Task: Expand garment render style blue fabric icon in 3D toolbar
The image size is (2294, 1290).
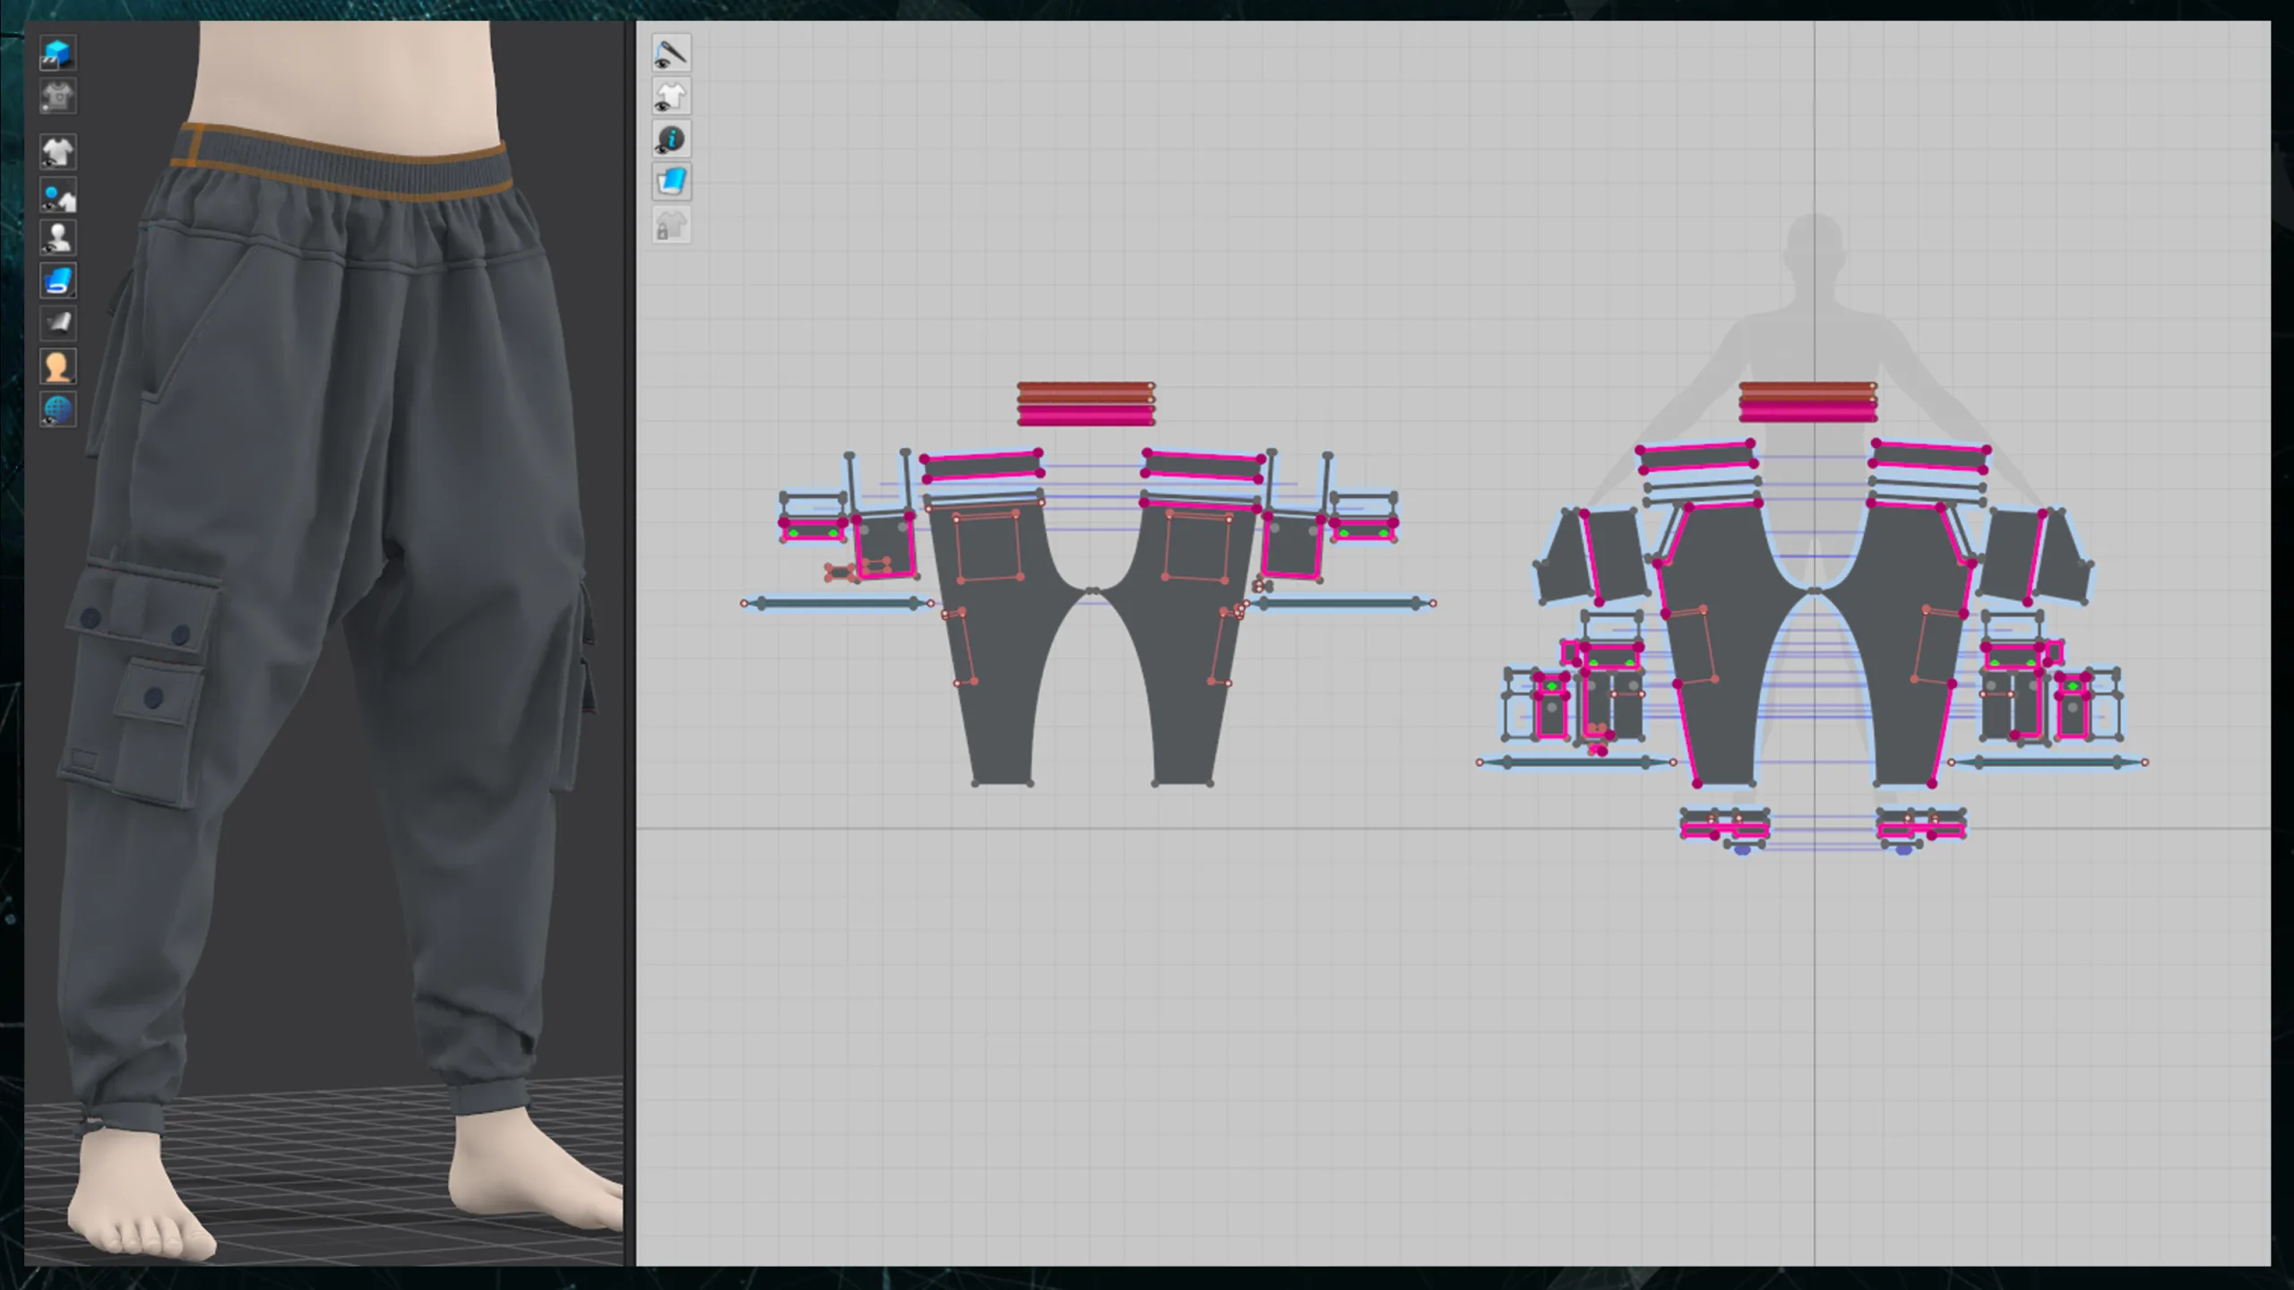Action: point(58,281)
